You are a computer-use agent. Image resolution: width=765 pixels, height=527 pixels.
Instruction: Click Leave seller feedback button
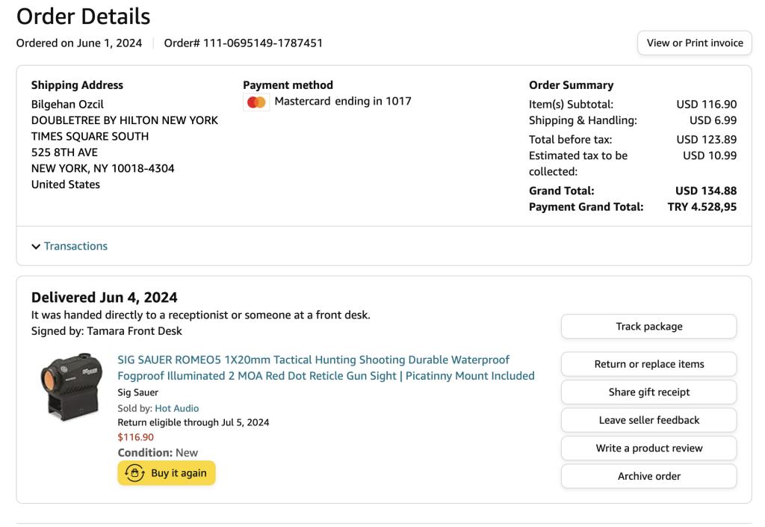coord(648,420)
